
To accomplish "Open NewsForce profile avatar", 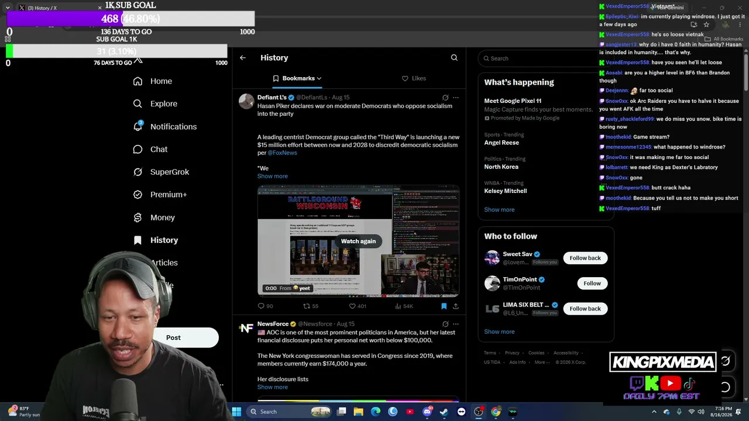I will (246, 327).
